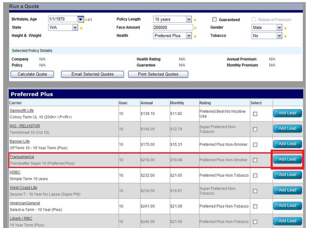Click Add Lead for ING - RELIASTAR
This screenshot has width=312, height=228.
287,129
